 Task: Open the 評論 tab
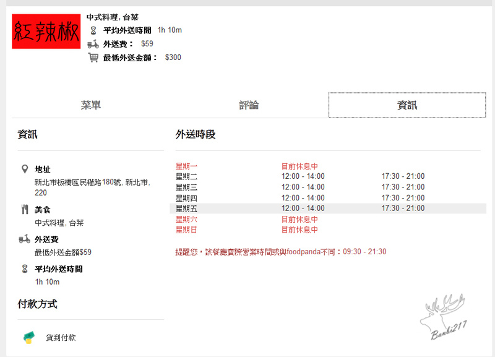point(249,105)
